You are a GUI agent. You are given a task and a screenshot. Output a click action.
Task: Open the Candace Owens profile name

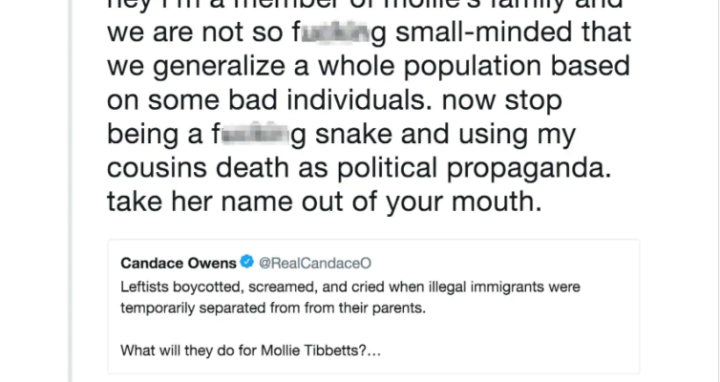pyautogui.click(x=179, y=263)
